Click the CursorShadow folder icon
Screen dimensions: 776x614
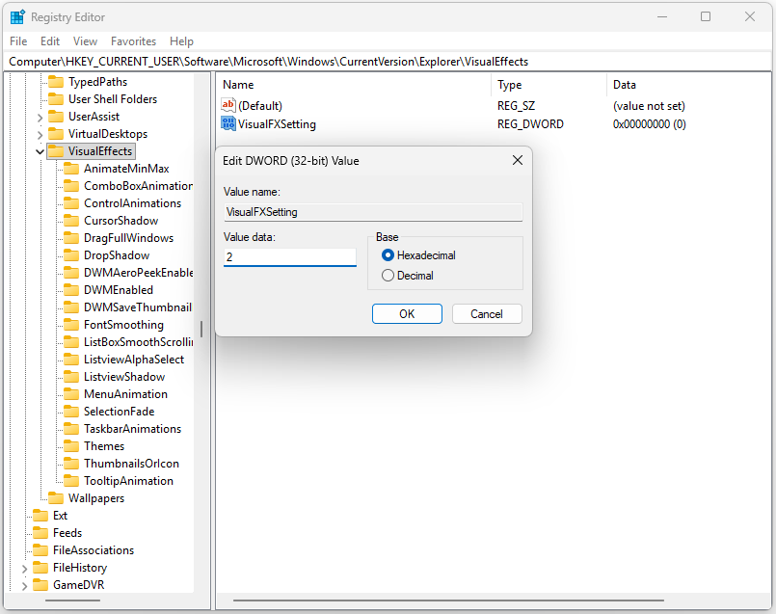[x=71, y=221]
